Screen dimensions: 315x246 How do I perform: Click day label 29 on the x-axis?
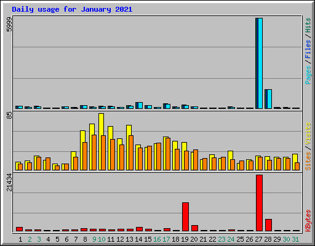277,239
